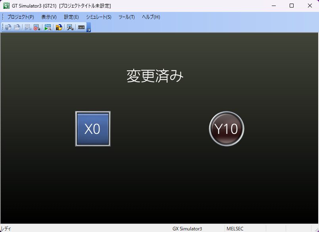Open the プロジェクト(P) menu
The image size is (319, 232).
[x=21, y=17]
